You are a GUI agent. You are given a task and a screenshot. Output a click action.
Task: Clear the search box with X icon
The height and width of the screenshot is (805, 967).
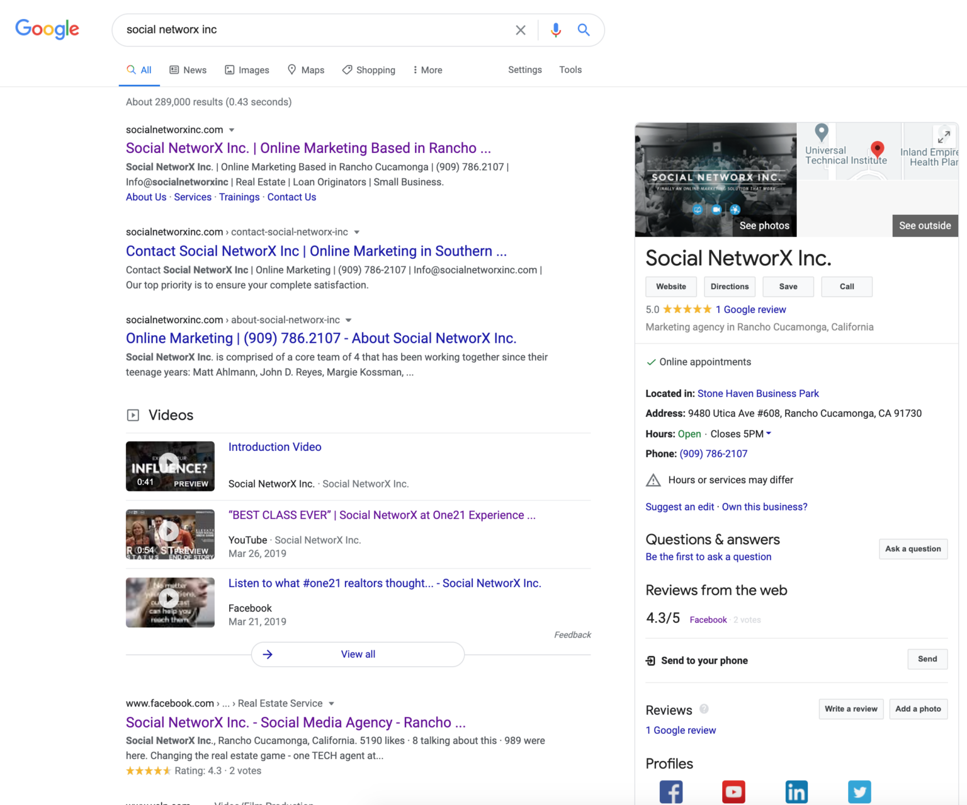point(521,30)
